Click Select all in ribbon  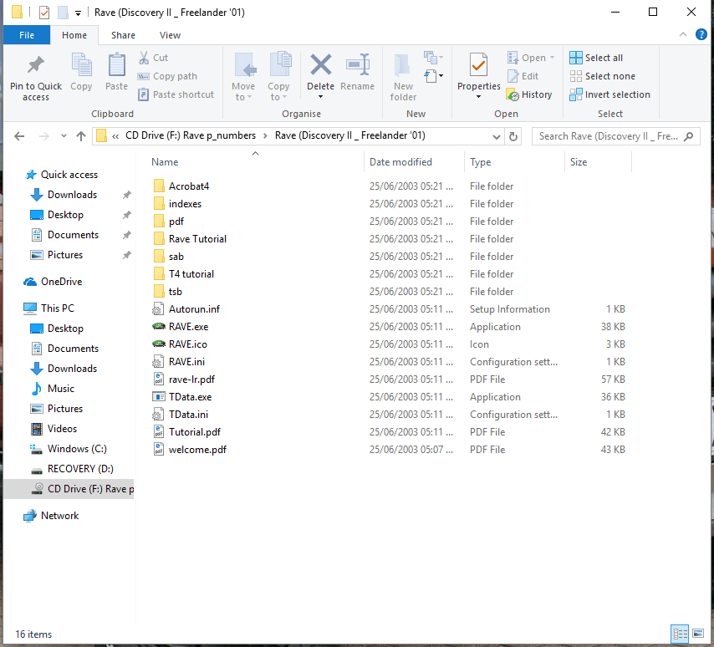click(x=596, y=58)
